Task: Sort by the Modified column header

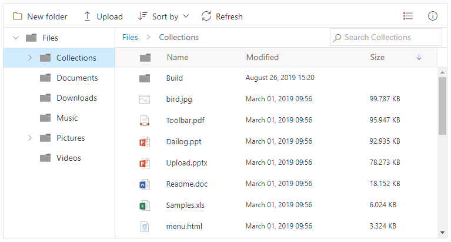Action: pyautogui.click(x=262, y=57)
